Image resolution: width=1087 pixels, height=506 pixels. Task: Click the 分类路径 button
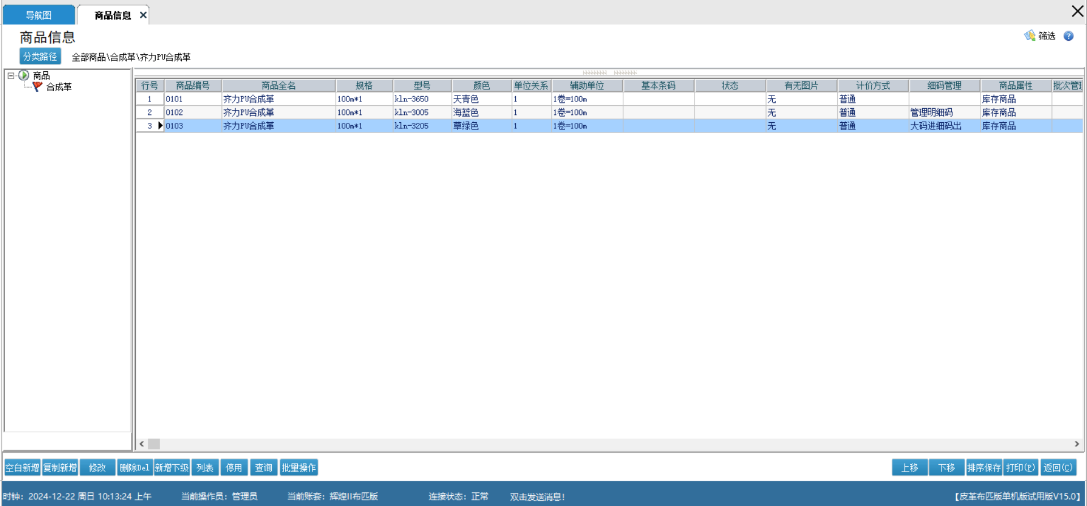(x=40, y=57)
